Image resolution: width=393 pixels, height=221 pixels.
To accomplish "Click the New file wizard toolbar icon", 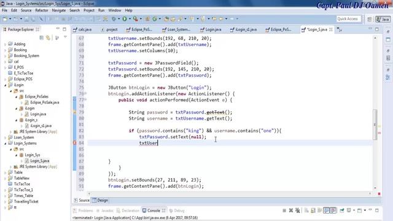I will coord(5,19).
